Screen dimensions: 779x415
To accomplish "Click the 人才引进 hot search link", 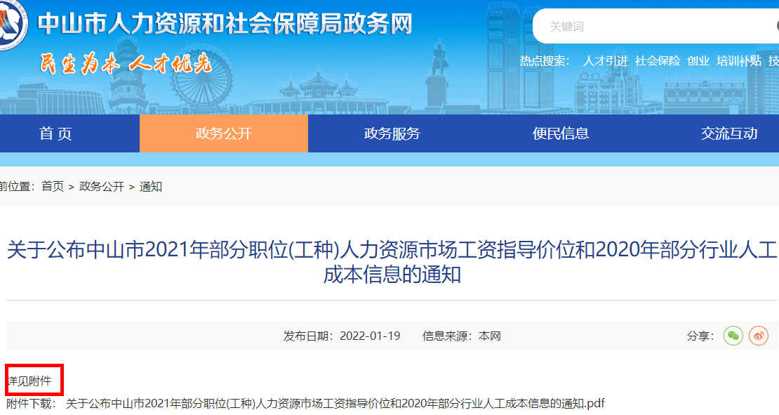I will 605,61.
